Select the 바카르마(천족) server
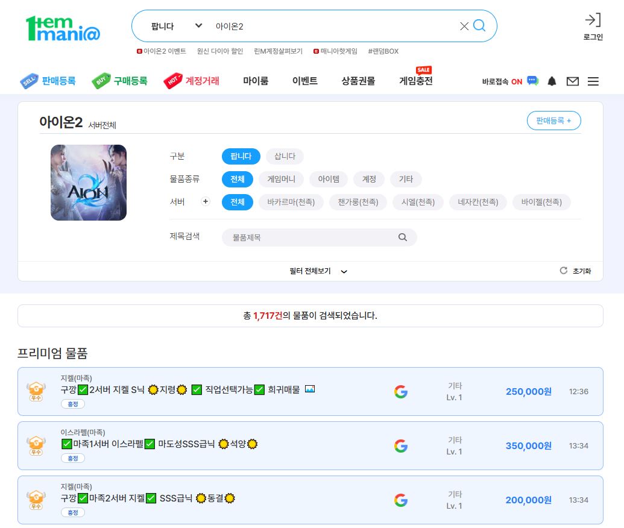Viewport: 624px width, 528px height. coord(291,202)
